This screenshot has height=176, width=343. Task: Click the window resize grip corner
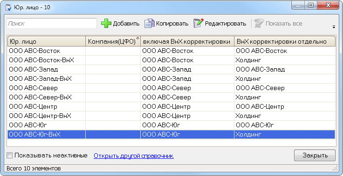336,169
